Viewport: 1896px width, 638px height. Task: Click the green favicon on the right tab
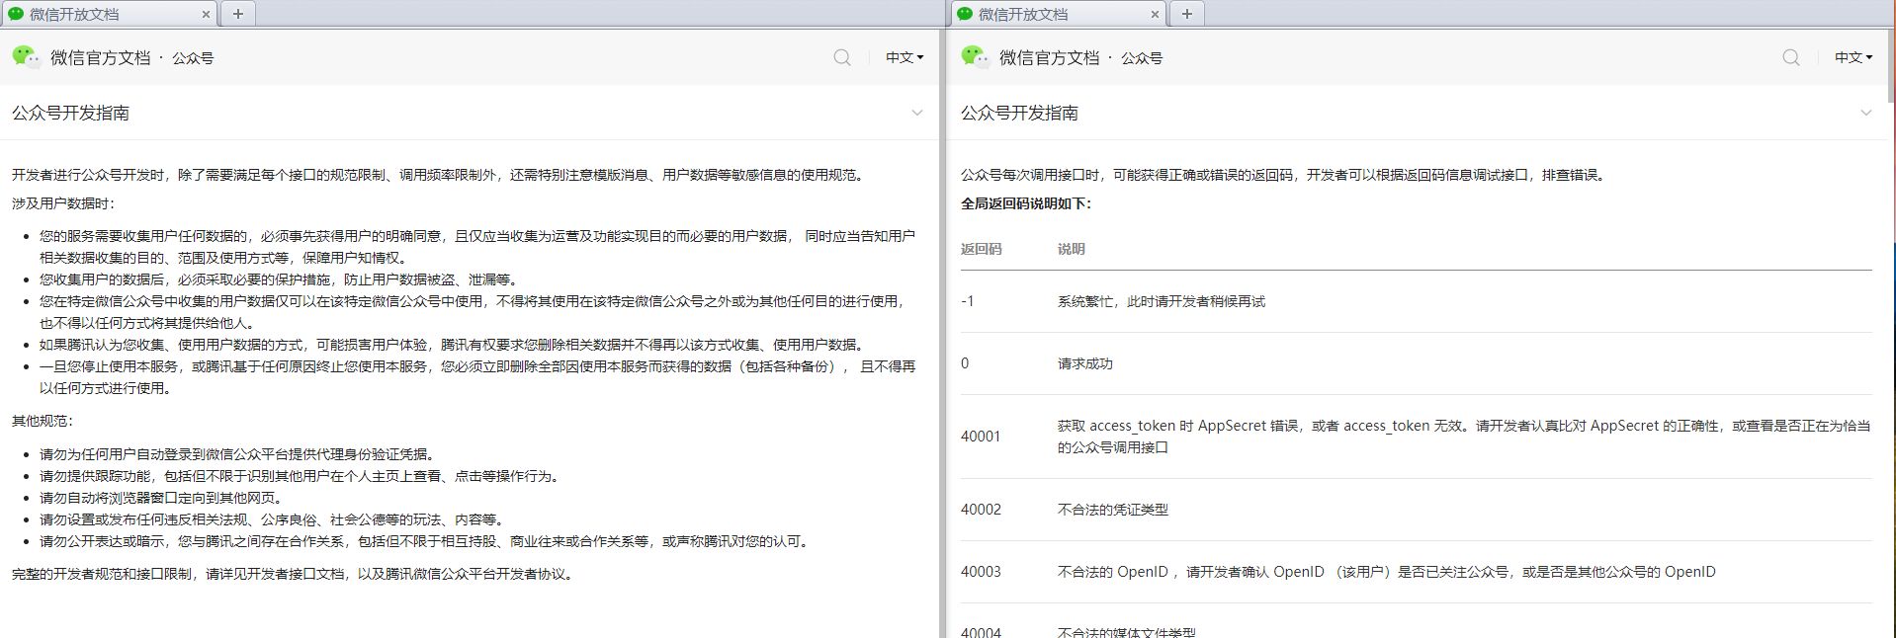click(x=965, y=14)
